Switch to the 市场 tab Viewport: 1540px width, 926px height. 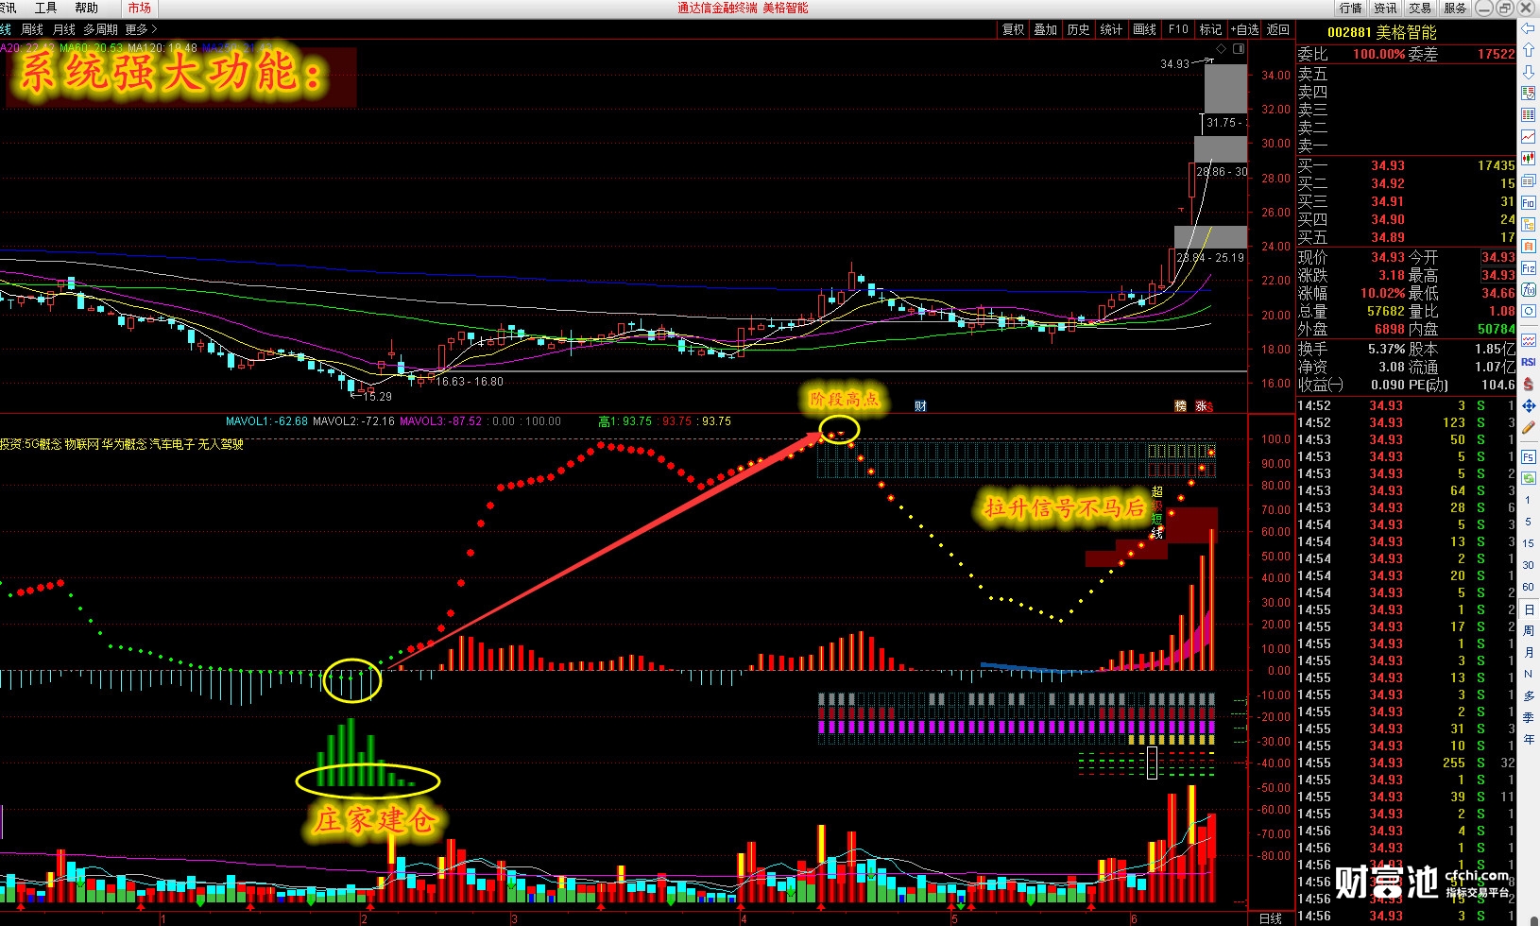click(x=140, y=8)
